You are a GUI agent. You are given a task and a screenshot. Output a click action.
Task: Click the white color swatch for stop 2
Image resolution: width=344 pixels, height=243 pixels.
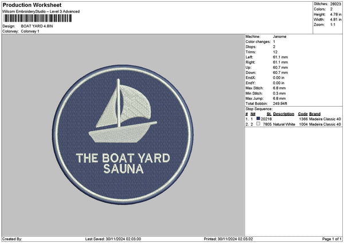(258, 124)
